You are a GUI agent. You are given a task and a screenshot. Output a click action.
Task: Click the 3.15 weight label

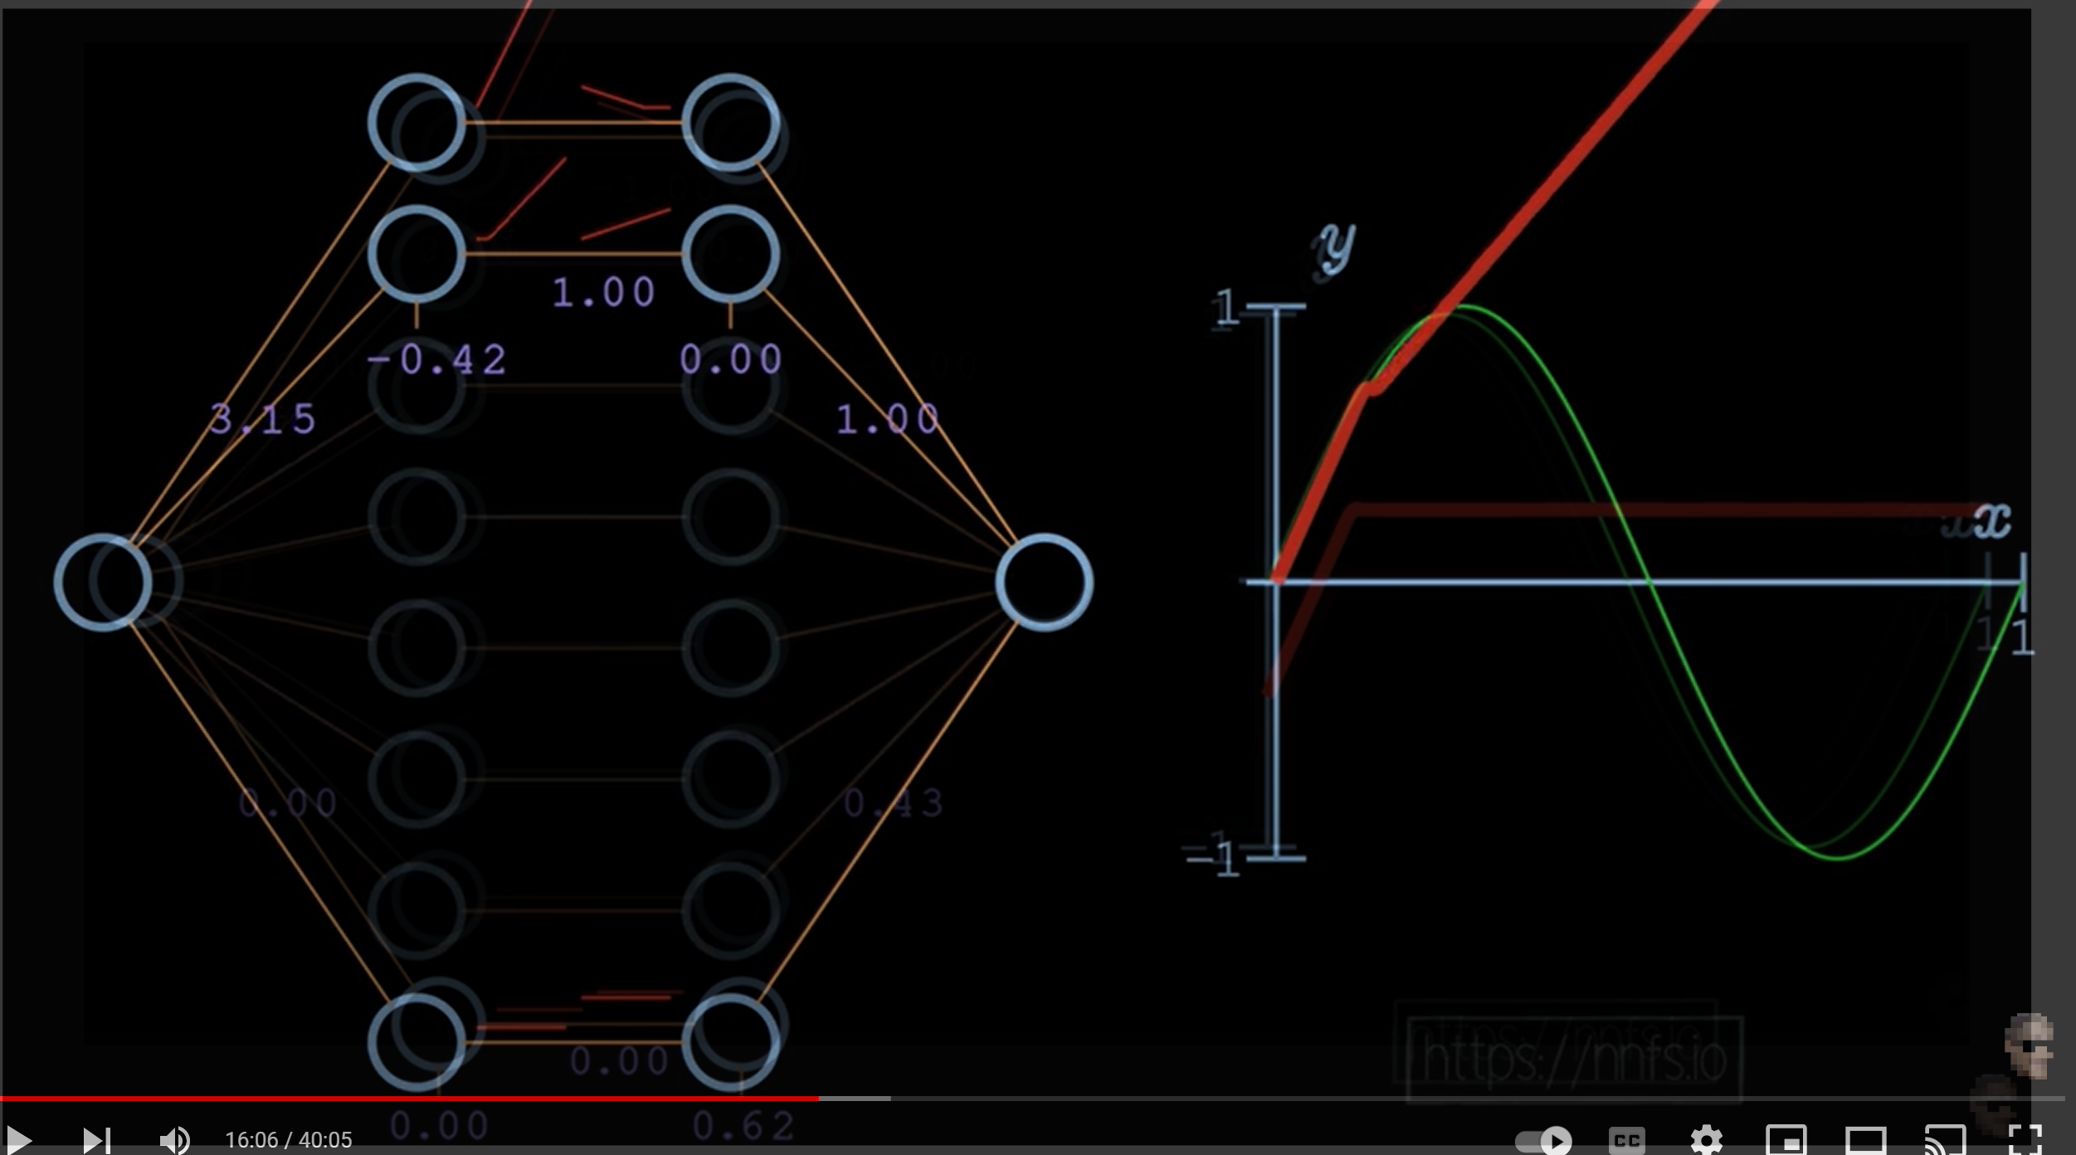click(x=262, y=419)
